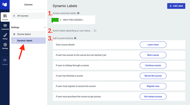Click the Settings section heading text
The image size is (190, 105).
(15, 27)
